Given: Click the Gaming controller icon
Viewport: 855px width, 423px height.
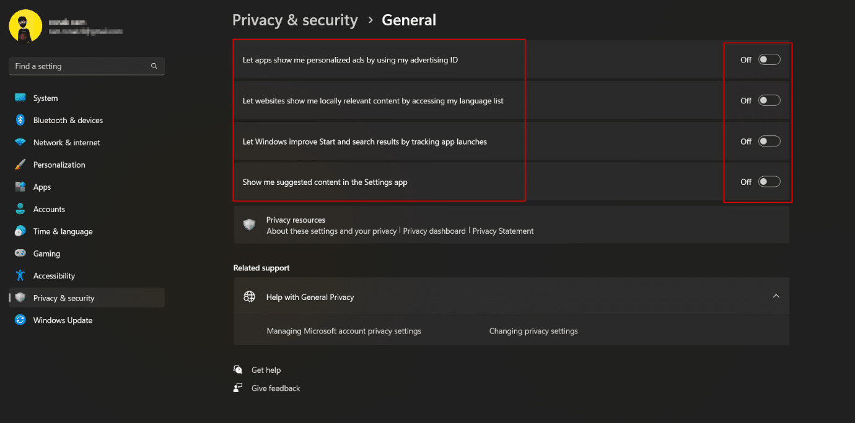Looking at the screenshot, I should 20,254.
